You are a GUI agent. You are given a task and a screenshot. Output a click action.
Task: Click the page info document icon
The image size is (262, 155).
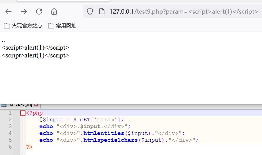[x=102, y=11]
